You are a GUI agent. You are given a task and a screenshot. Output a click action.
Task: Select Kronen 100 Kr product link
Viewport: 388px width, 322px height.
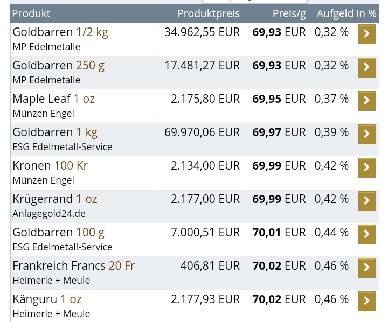pyautogui.click(x=50, y=166)
